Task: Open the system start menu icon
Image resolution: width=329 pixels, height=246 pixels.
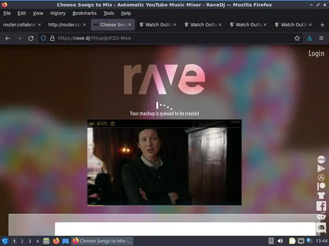Action: [5, 241]
